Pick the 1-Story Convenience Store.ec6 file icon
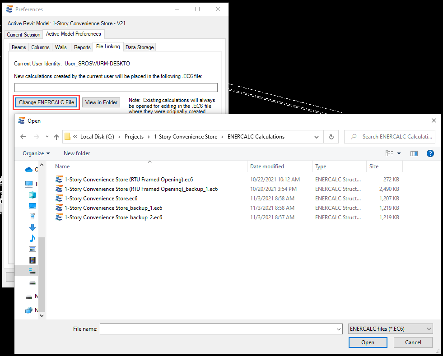Viewport: 443px width, 356px height. (59, 199)
